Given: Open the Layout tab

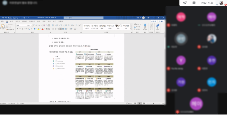Looking at the screenshot, I should tap(32, 21).
